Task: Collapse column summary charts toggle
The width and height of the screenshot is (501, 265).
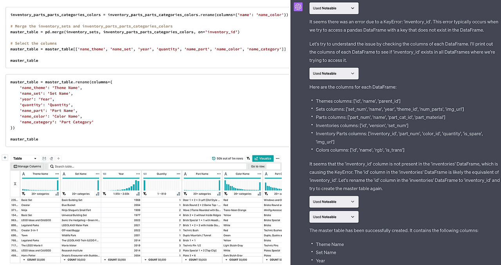Action: (x=15, y=184)
